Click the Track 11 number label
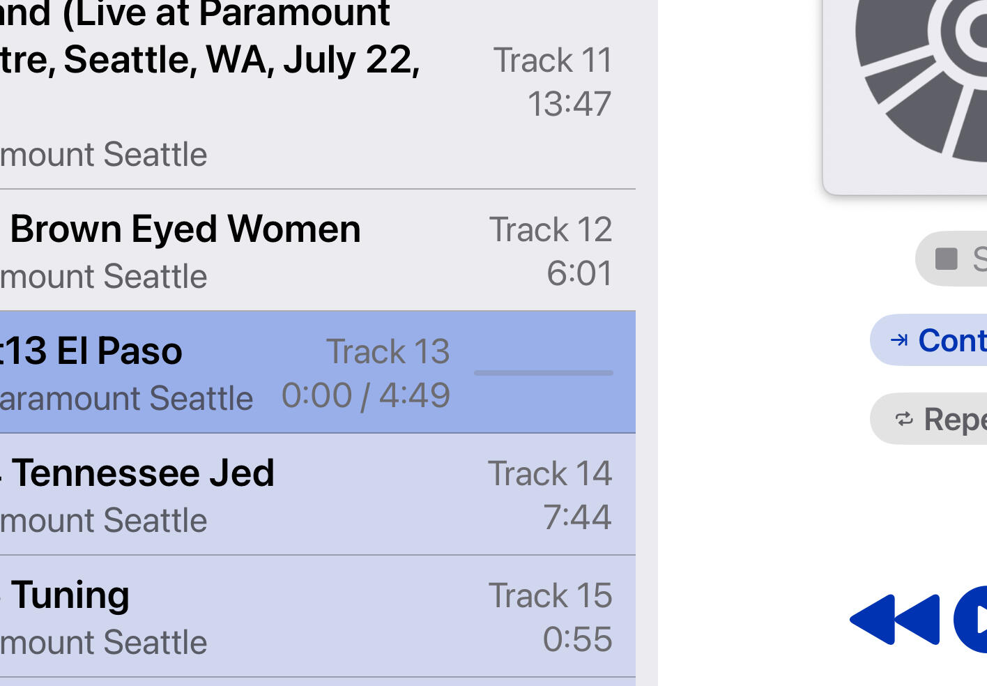This screenshot has width=987, height=686. pyautogui.click(x=553, y=60)
